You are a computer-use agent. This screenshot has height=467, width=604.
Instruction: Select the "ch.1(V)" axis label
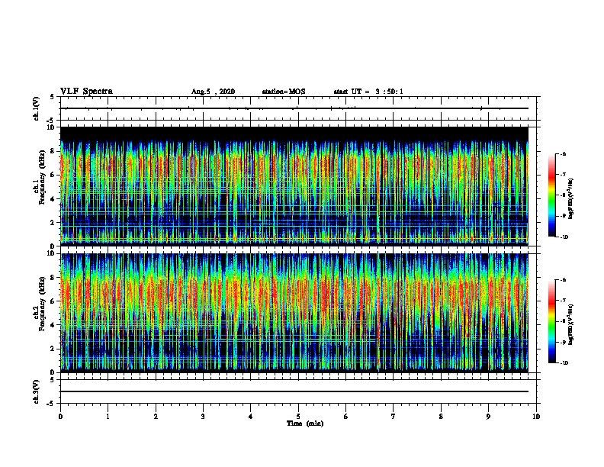pos(37,108)
